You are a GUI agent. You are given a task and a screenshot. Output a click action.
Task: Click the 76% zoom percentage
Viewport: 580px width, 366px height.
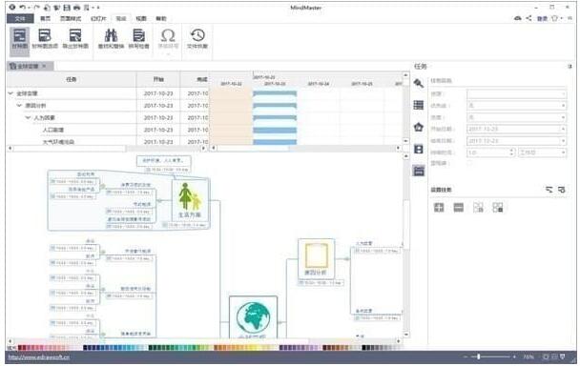pos(528,356)
